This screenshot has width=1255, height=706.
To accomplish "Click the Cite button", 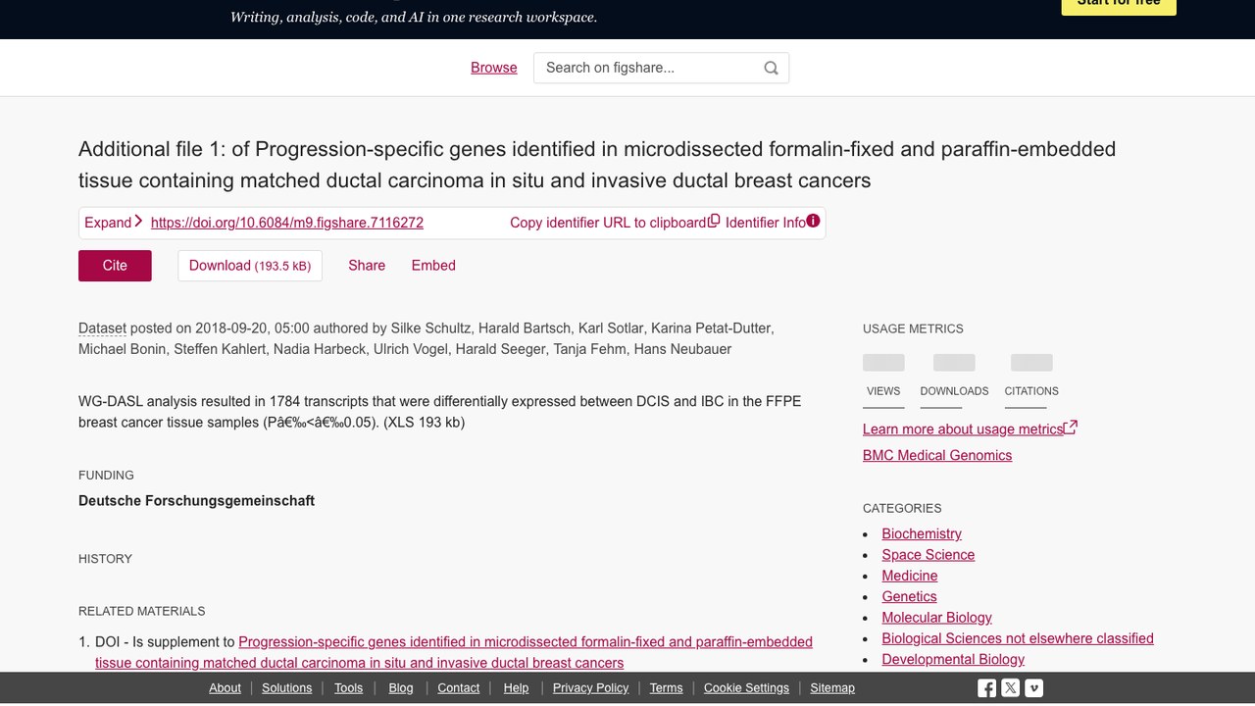I will point(115,266).
